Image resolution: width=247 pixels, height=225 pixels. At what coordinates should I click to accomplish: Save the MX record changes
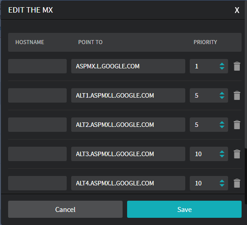(x=184, y=209)
